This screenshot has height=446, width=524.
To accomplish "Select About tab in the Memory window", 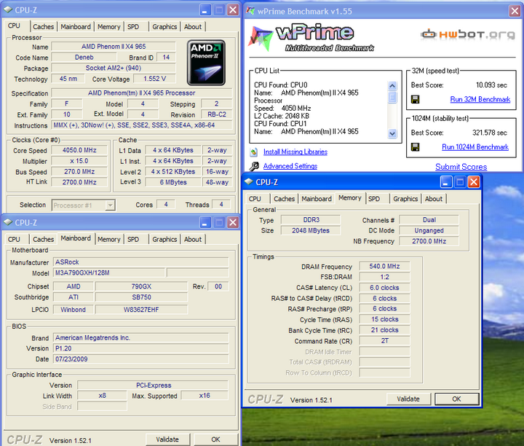I will click(x=434, y=199).
